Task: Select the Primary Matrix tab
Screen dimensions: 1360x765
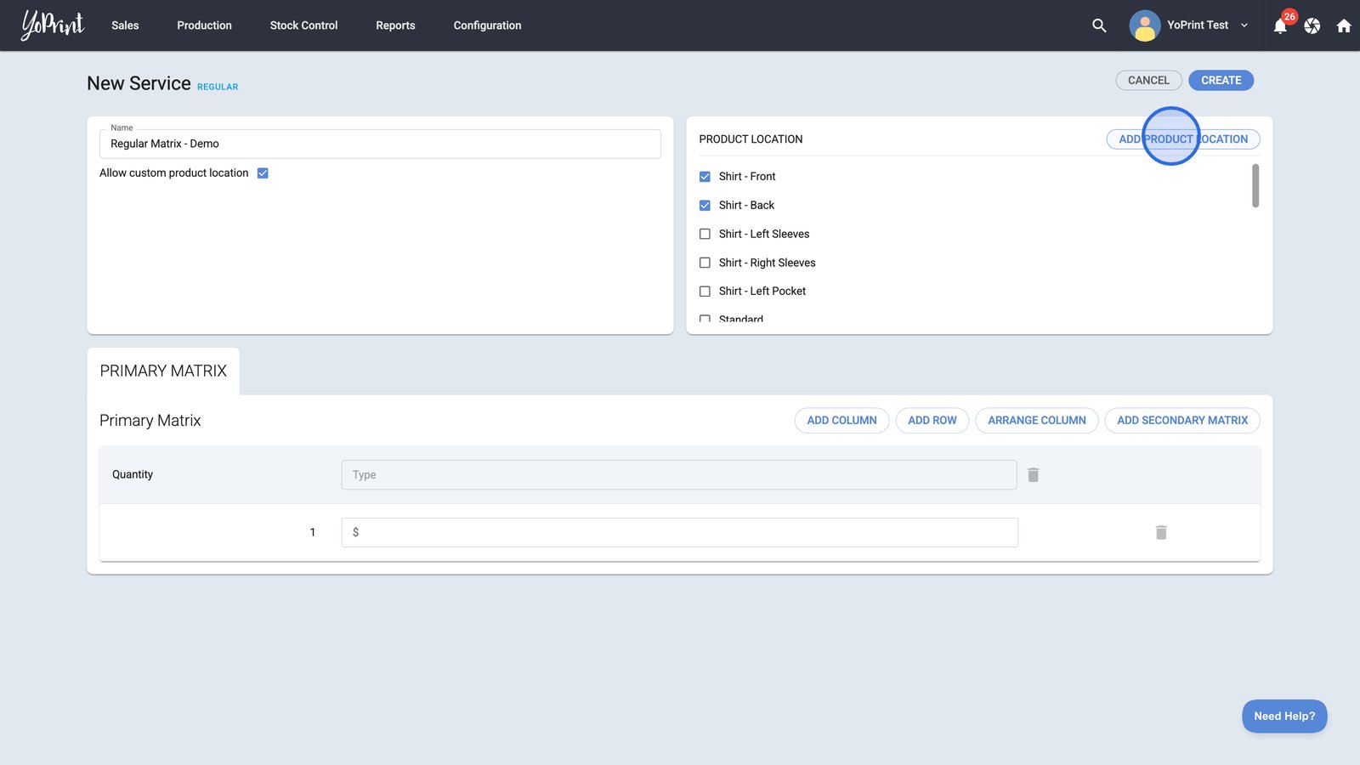Action: [163, 371]
